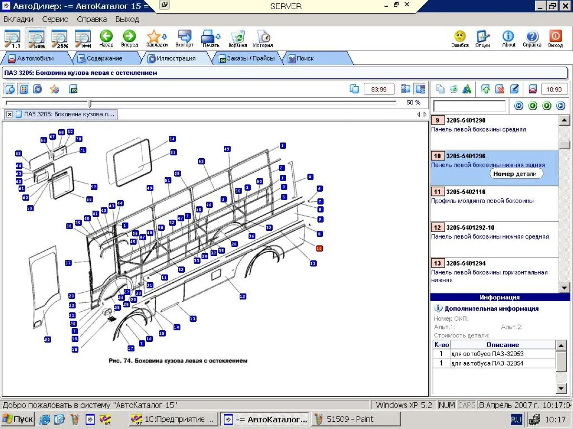This screenshot has height=429, width=573.
Task: Click the copy illustration pages icon
Action: [354, 89]
